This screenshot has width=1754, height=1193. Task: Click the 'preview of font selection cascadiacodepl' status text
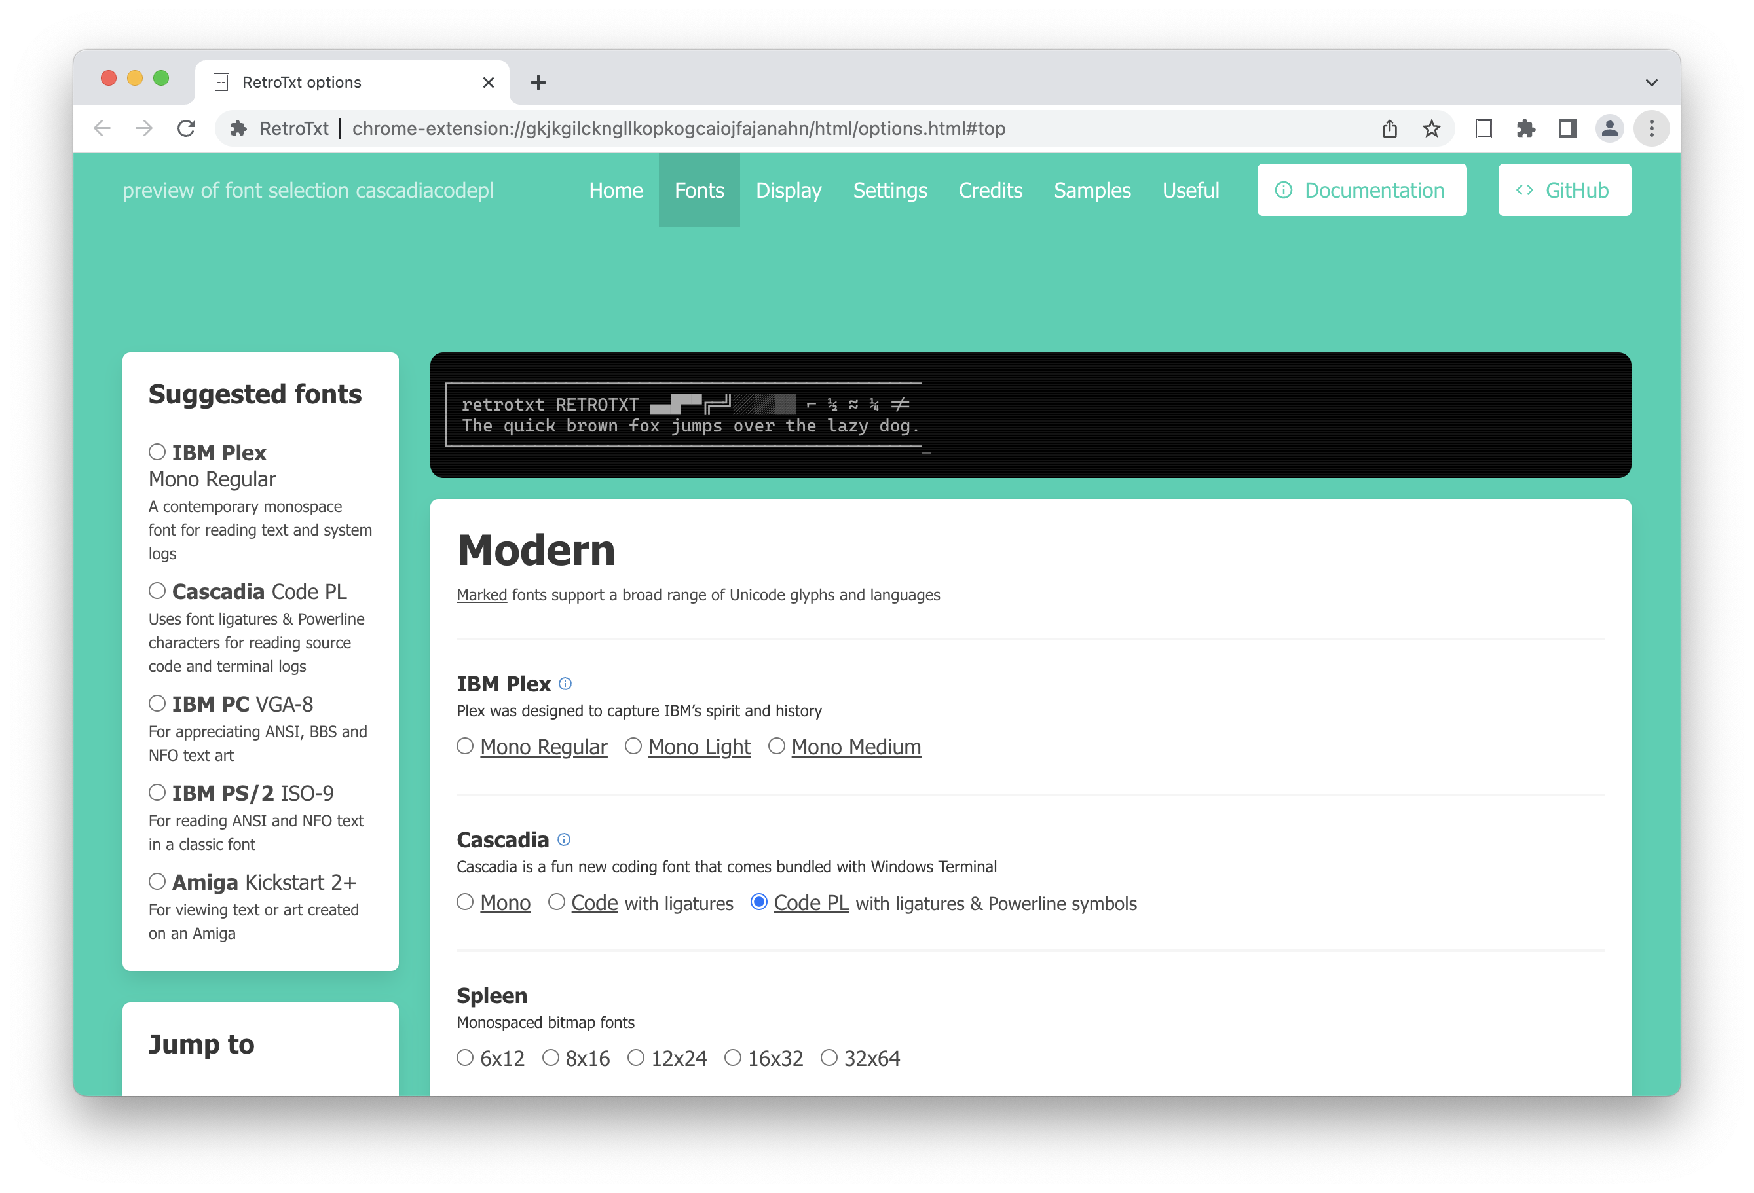[308, 190]
